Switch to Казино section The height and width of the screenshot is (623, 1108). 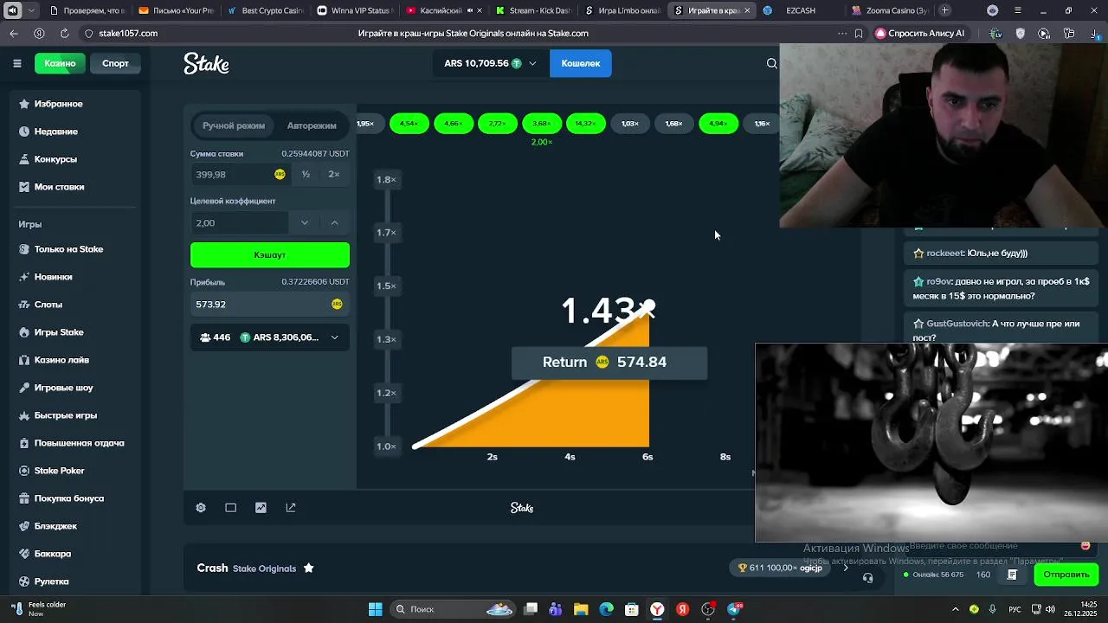pos(60,63)
